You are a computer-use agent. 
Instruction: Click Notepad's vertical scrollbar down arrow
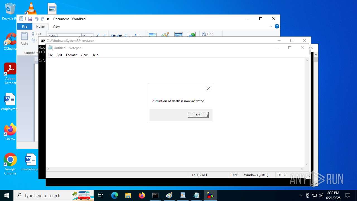[307, 164]
